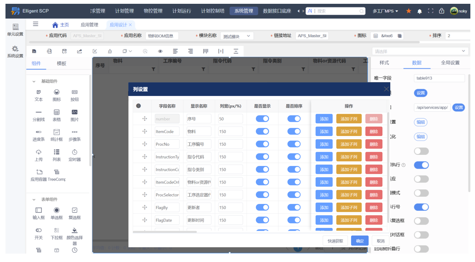This screenshot has height=262, width=475.
Task: Select the 上传 (upload) component icon
Action: pyautogui.click(x=39, y=152)
